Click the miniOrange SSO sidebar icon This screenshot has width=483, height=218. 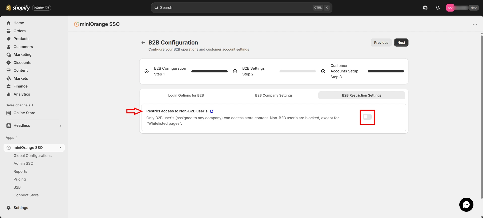[x=9, y=148]
